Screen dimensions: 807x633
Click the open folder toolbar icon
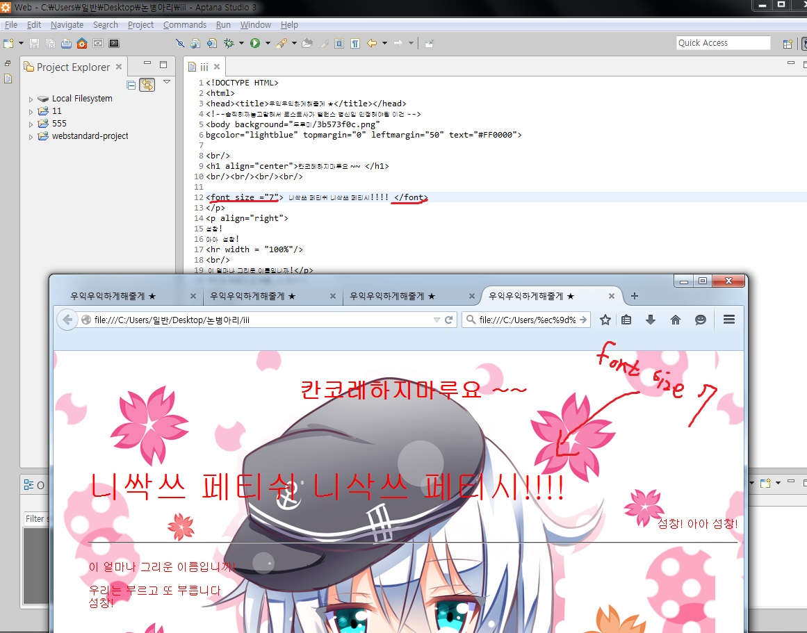click(307, 43)
